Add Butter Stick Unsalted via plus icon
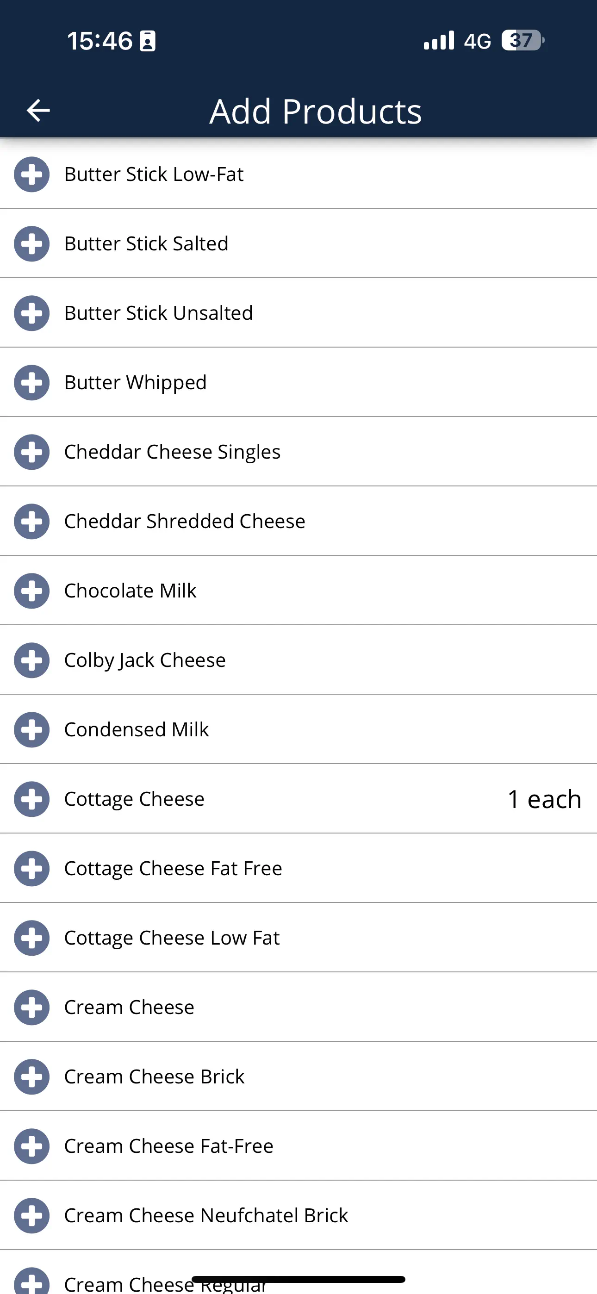The height and width of the screenshot is (1294, 597). coord(31,313)
